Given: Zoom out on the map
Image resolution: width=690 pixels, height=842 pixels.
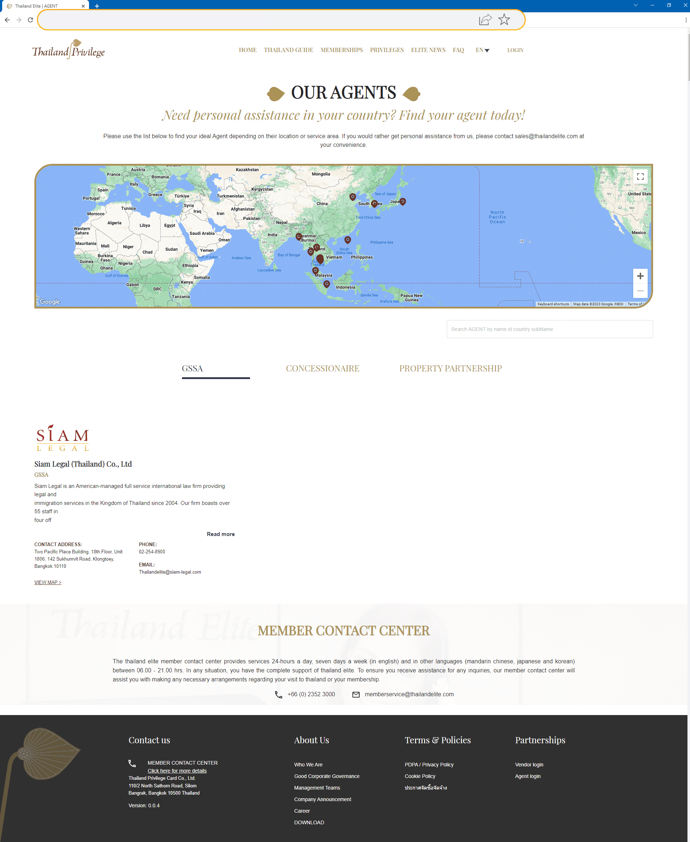Looking at the screenshot, I should (x=640, y=291).
